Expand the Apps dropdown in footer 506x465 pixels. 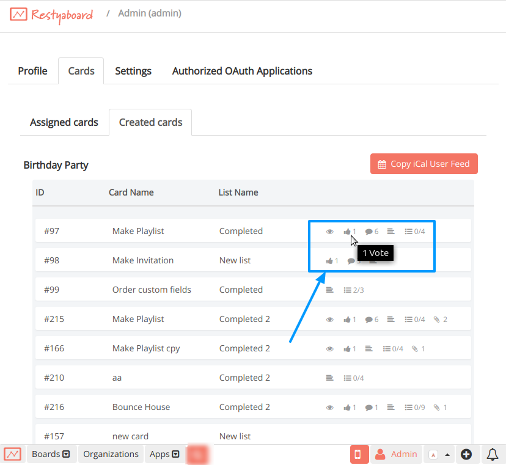coord(164,454)
